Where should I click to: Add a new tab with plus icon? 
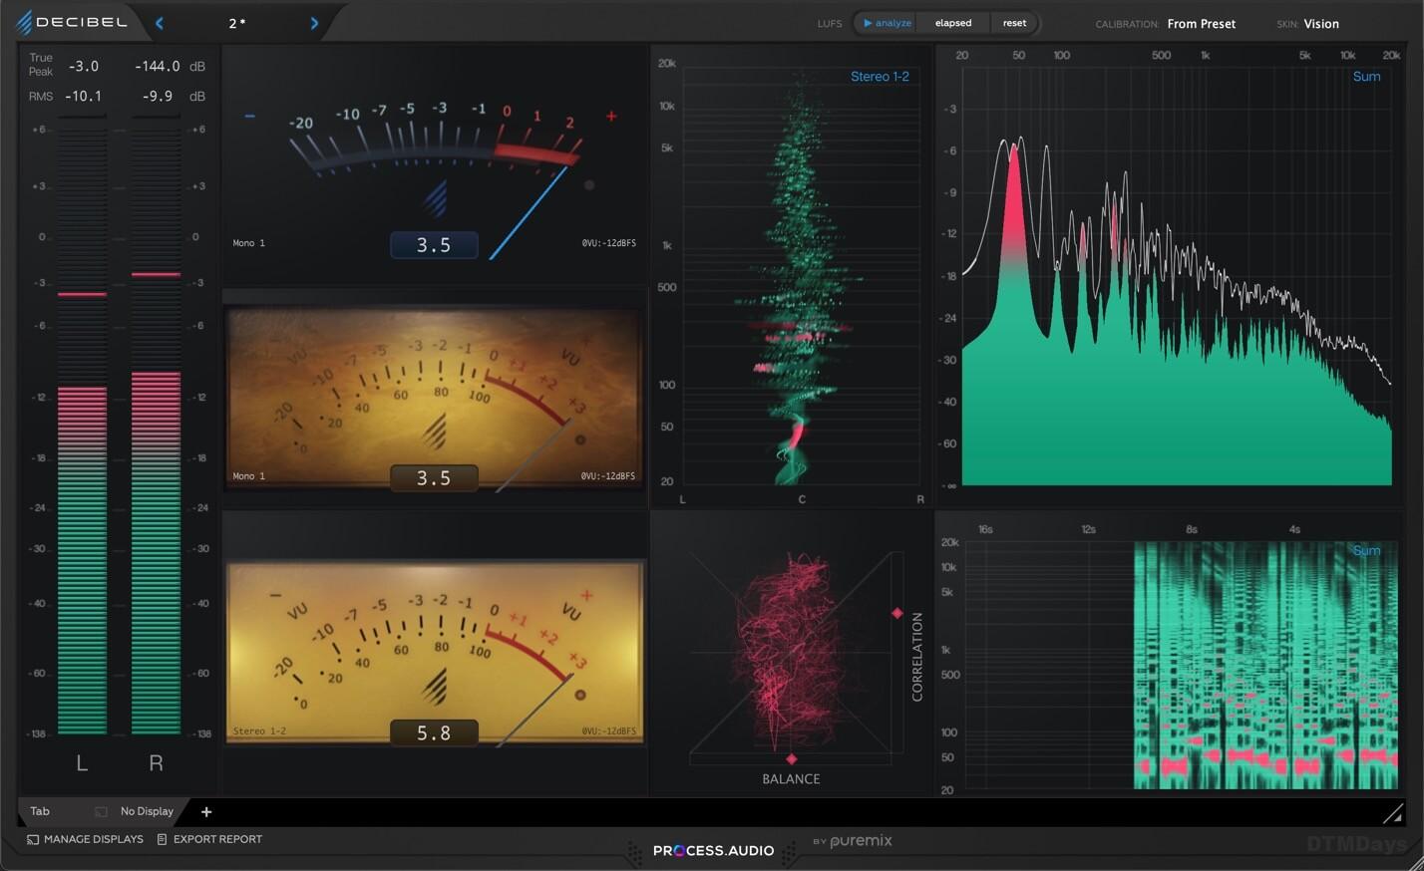point(206,812)
